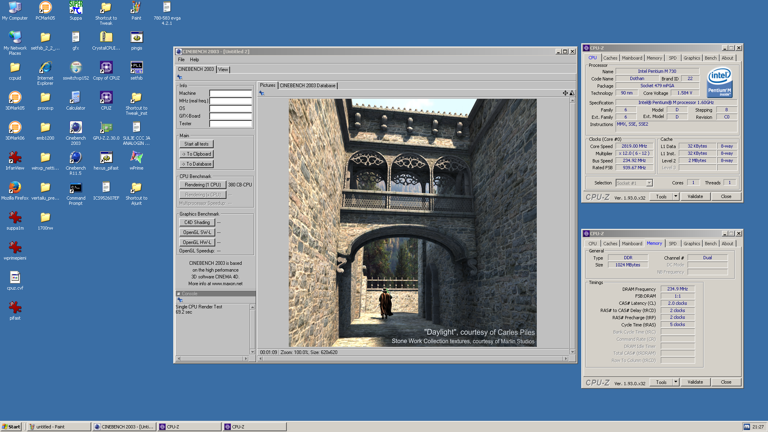Open Cinebench R11.5 shortcut
The image size is (768, 432).
tap(76, 163)
